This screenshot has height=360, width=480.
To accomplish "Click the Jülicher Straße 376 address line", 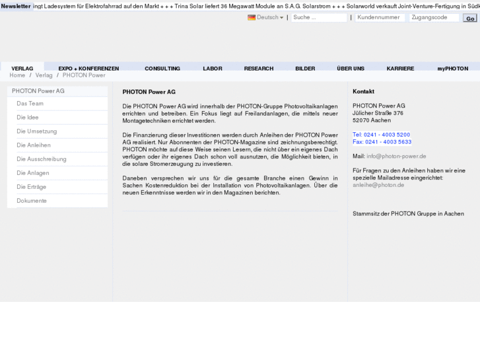I will [378, 113].
